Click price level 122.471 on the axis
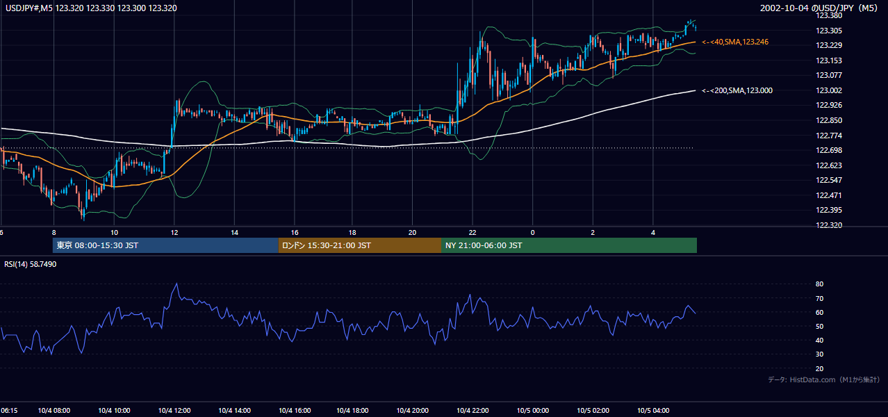The image size is (888, 417). coord(829,195)
